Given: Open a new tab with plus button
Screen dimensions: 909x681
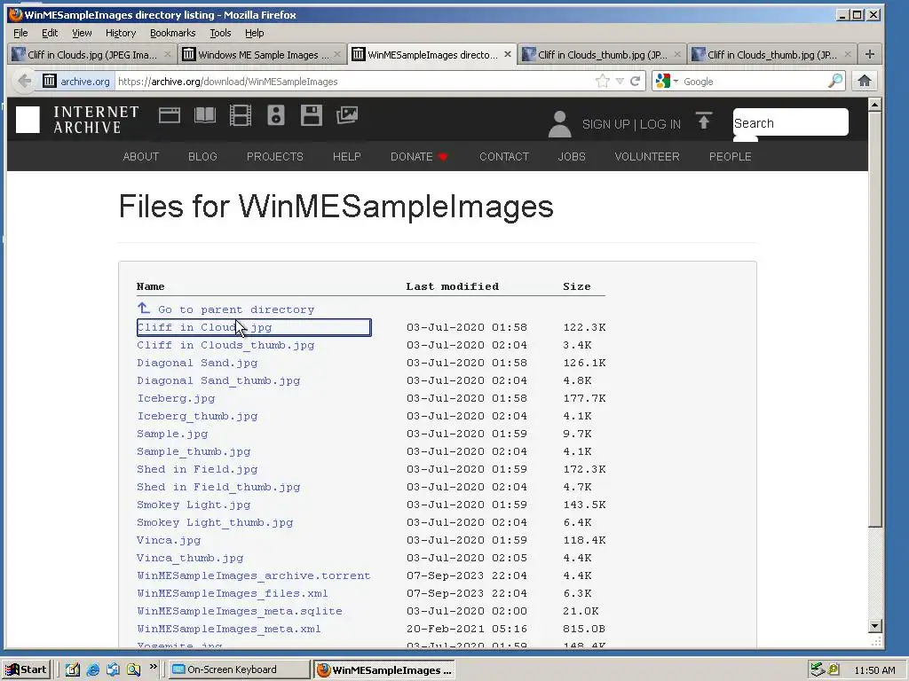Looking at the screenshot, I should 869,54.
